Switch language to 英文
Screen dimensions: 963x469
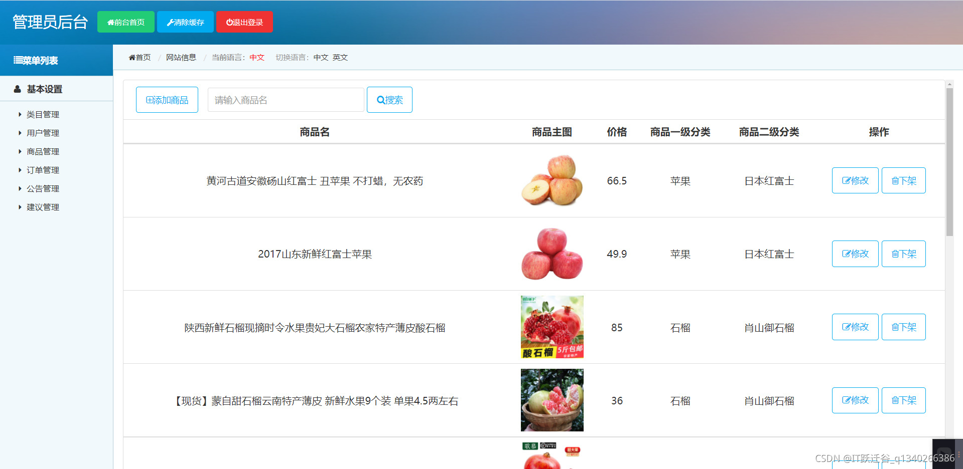tap(340, 58)
